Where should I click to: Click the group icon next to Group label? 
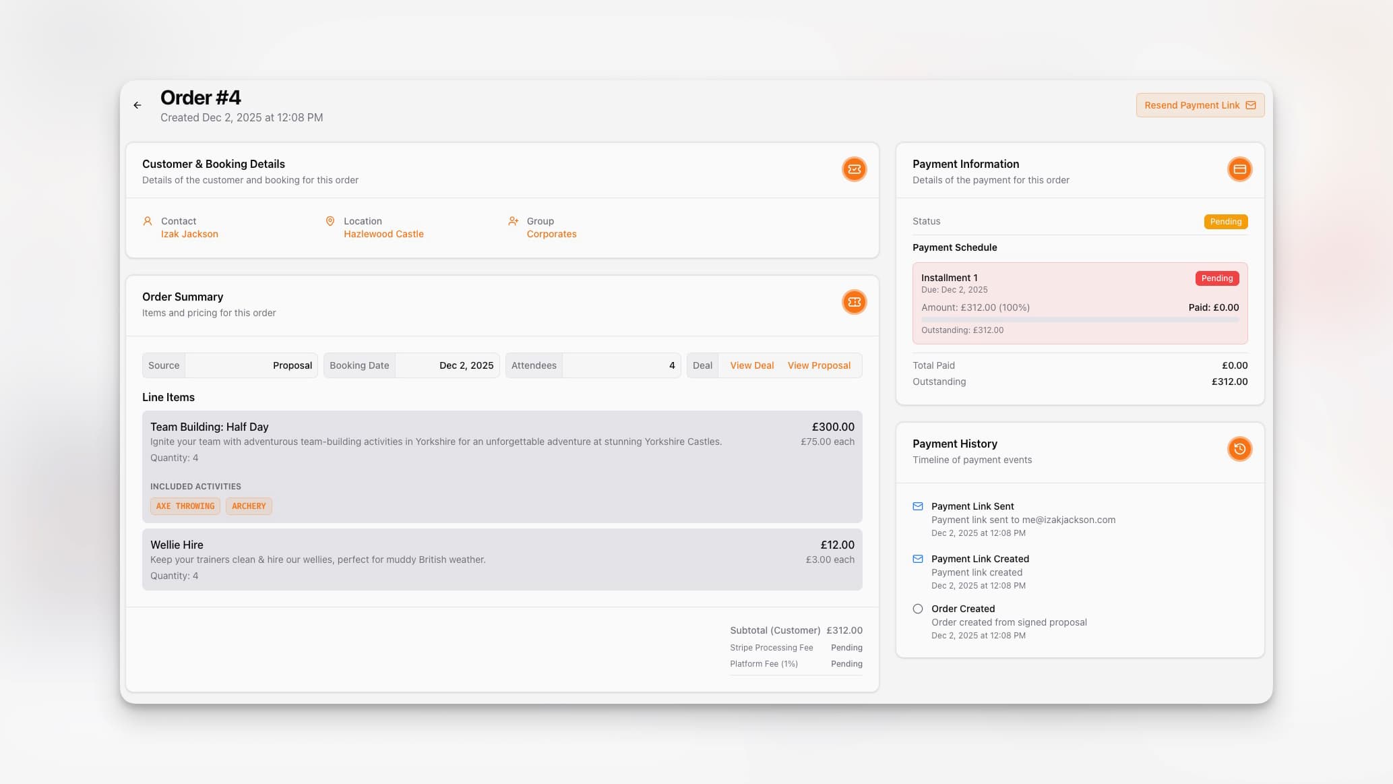click(513, 221)
